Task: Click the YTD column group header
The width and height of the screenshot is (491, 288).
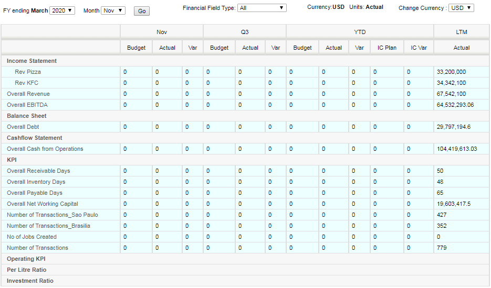Action: tap(360, 32)
